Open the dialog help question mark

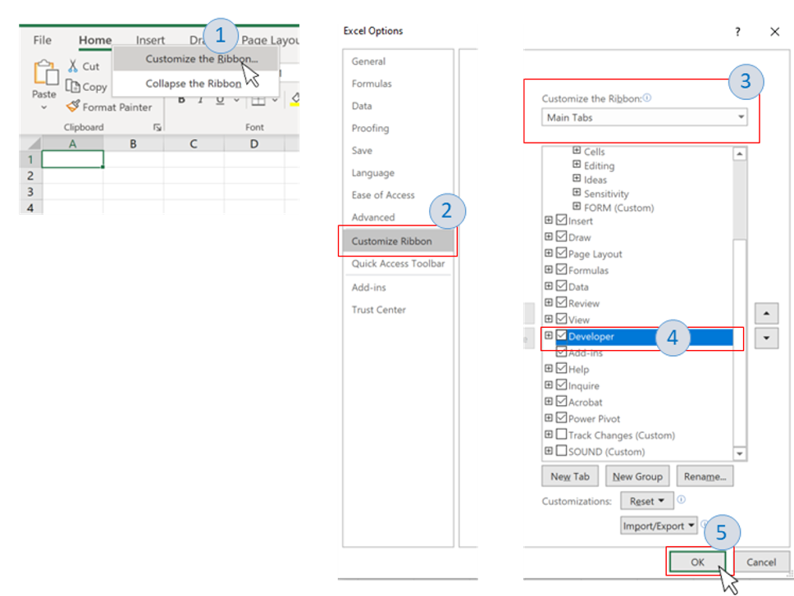coord(737,32)
